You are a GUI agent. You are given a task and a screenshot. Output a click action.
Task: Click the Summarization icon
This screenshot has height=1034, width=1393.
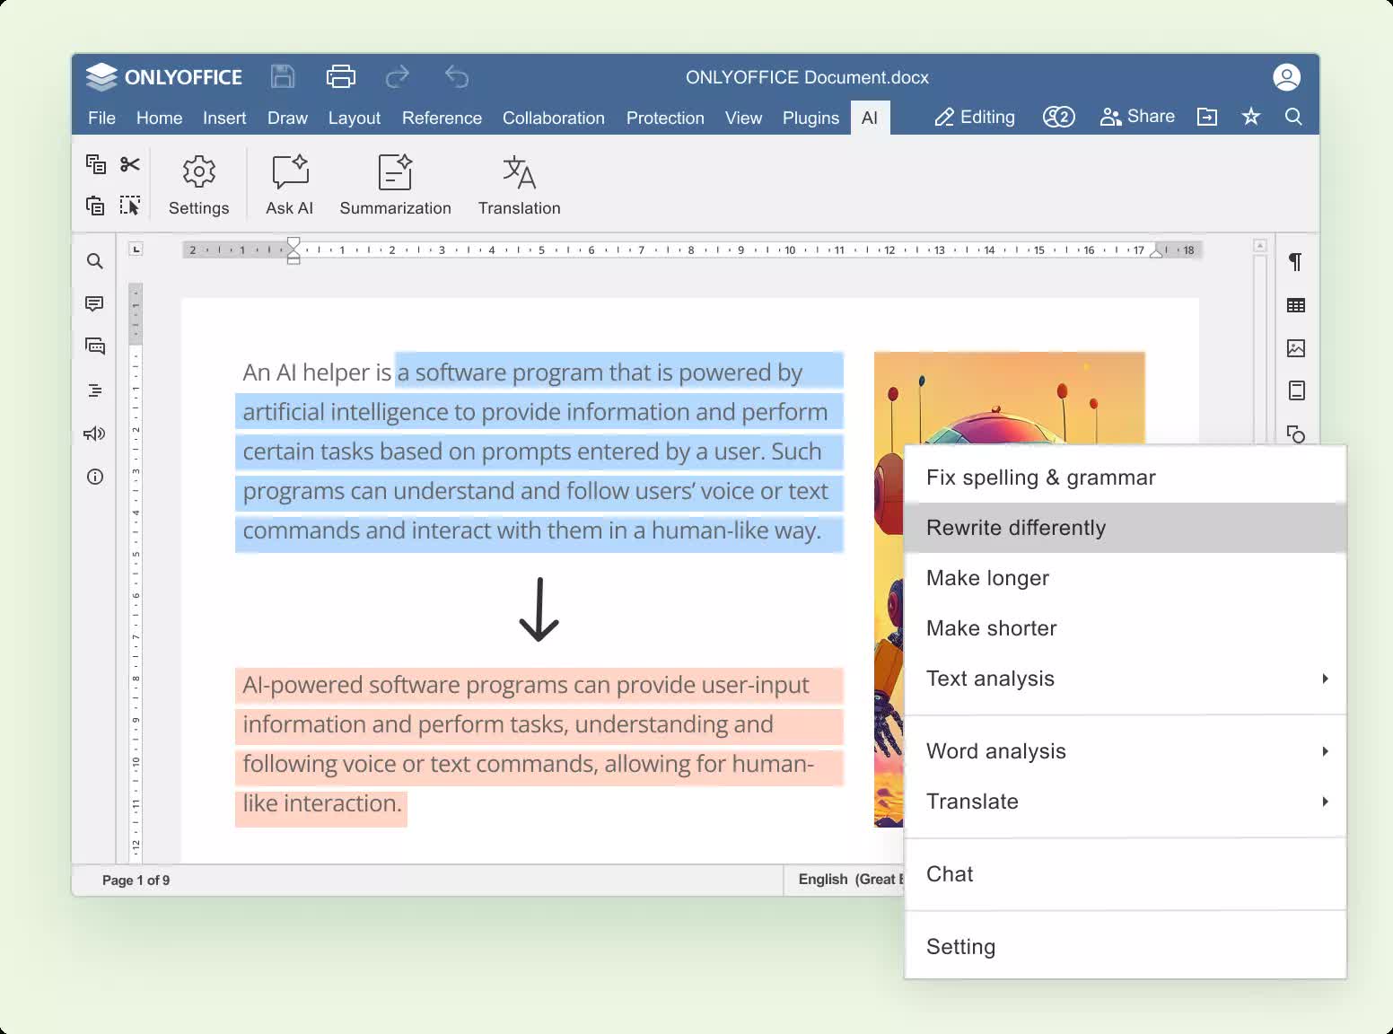point(395,185)
